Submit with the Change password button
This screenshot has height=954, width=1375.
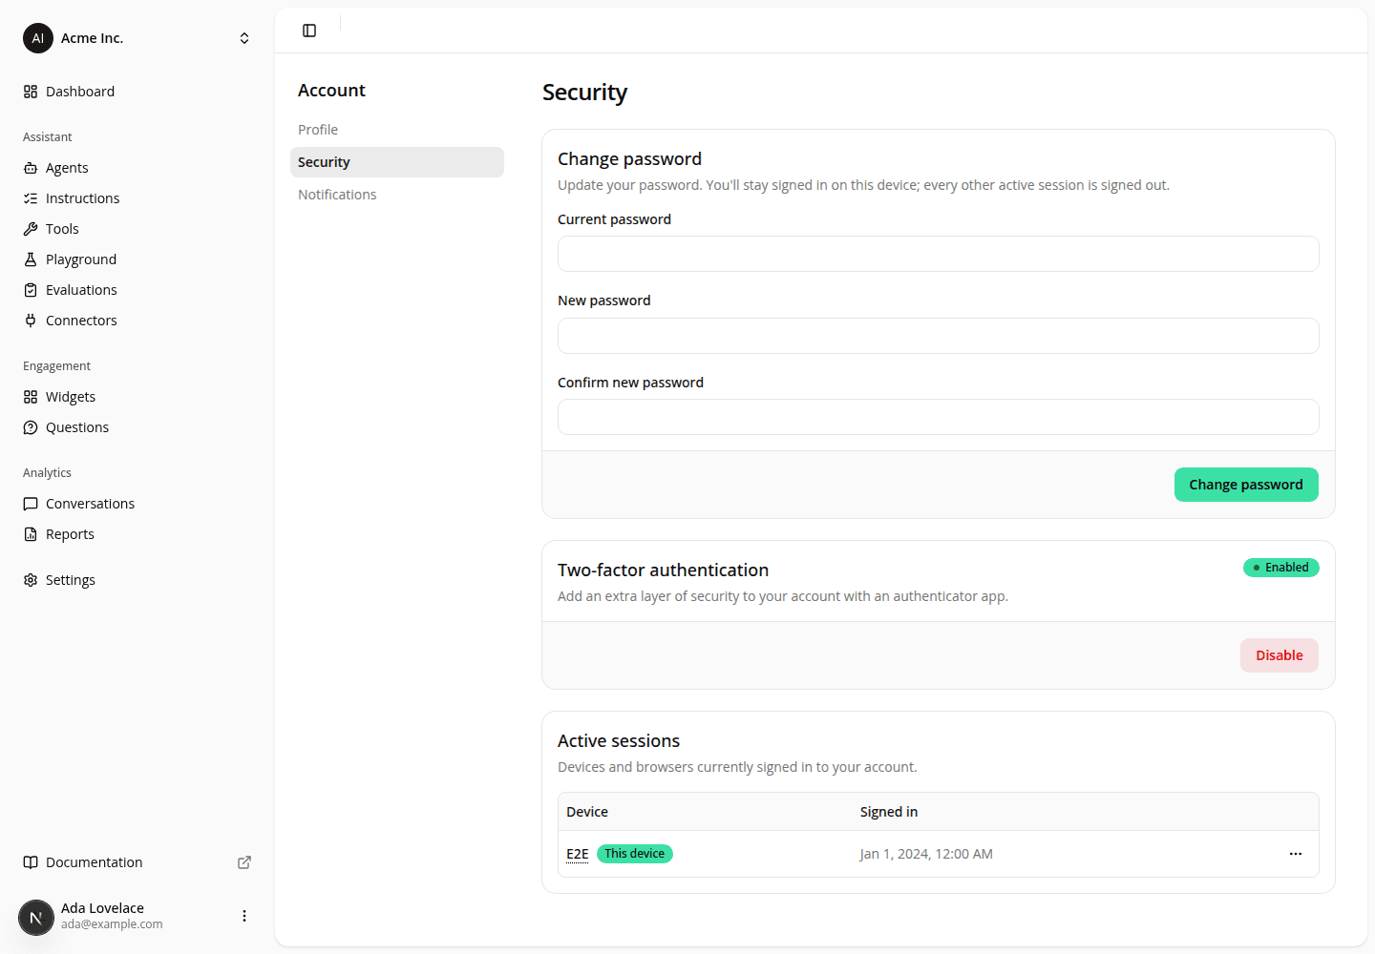pos(1246,485)
